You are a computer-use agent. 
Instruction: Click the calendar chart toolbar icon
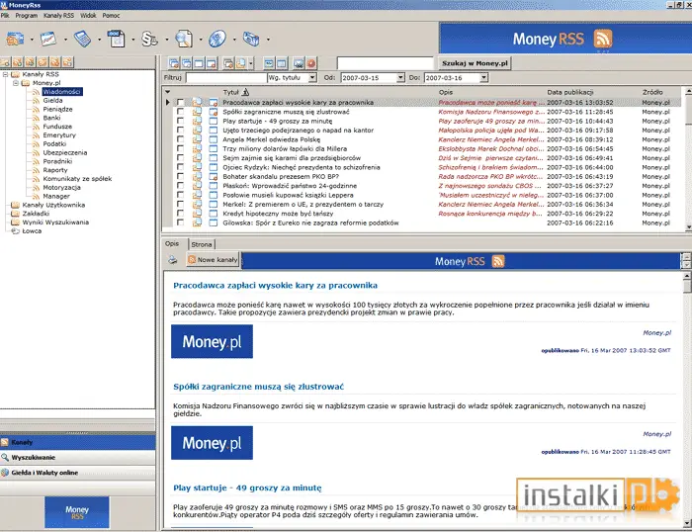click(x=48, y=39)
